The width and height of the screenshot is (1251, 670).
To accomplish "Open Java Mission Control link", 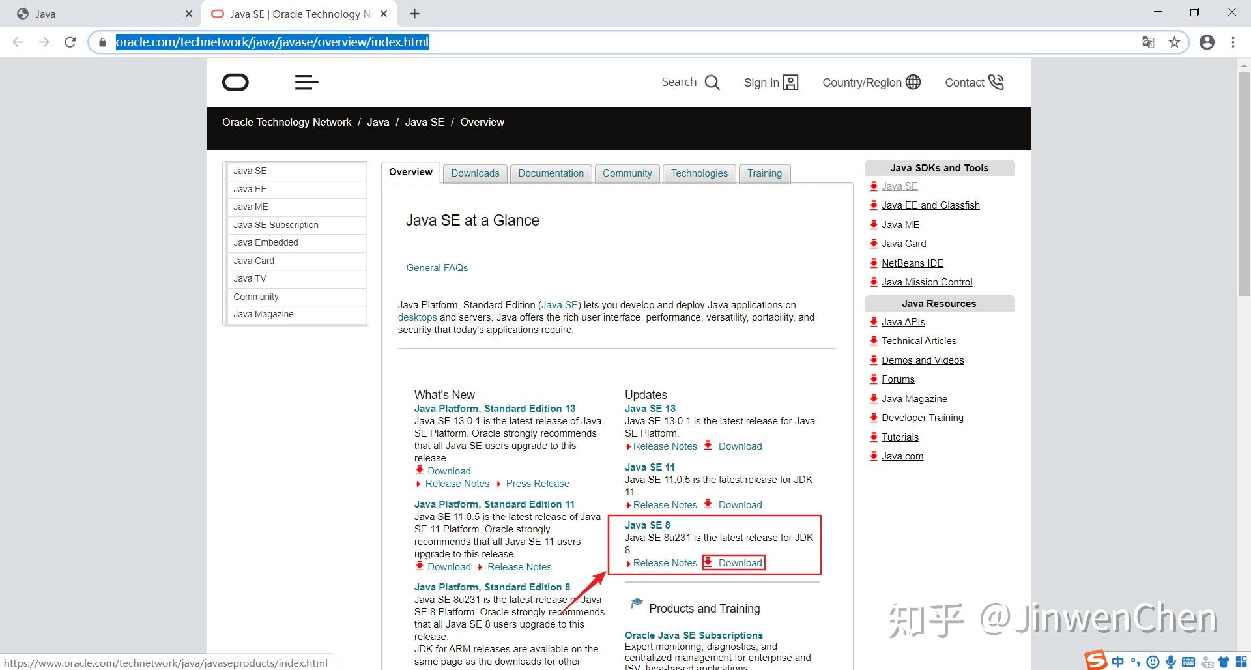I will coord(927,282).
